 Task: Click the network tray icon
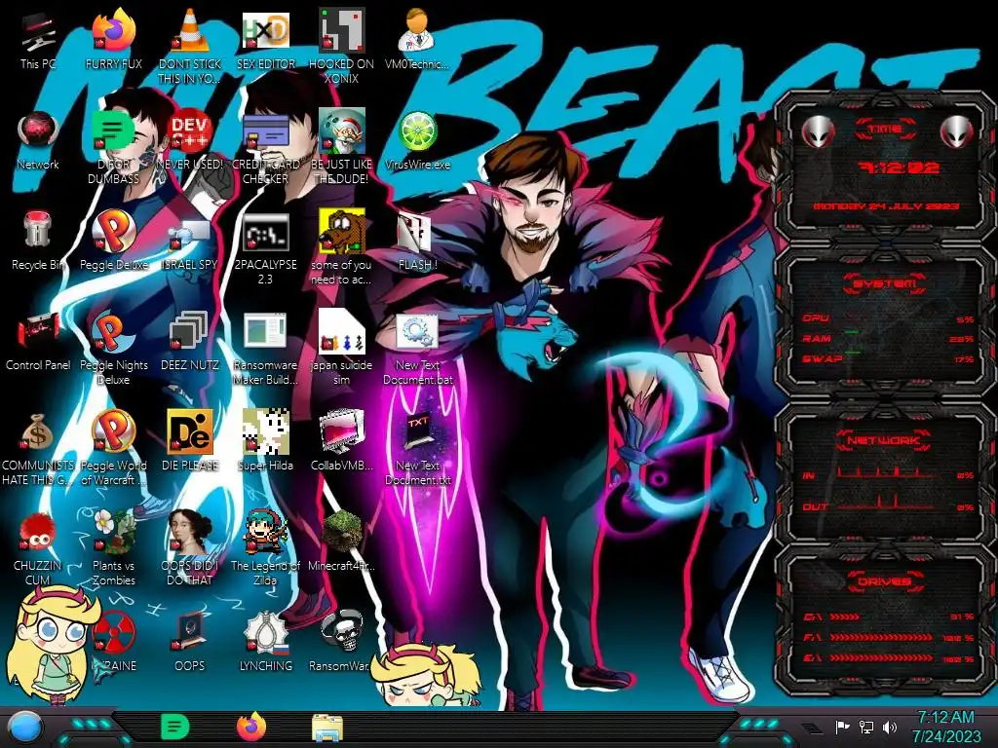pyautogui.click(x=865, y=727)
